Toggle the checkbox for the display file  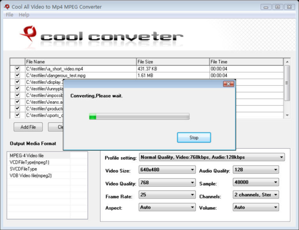[17, 82]
